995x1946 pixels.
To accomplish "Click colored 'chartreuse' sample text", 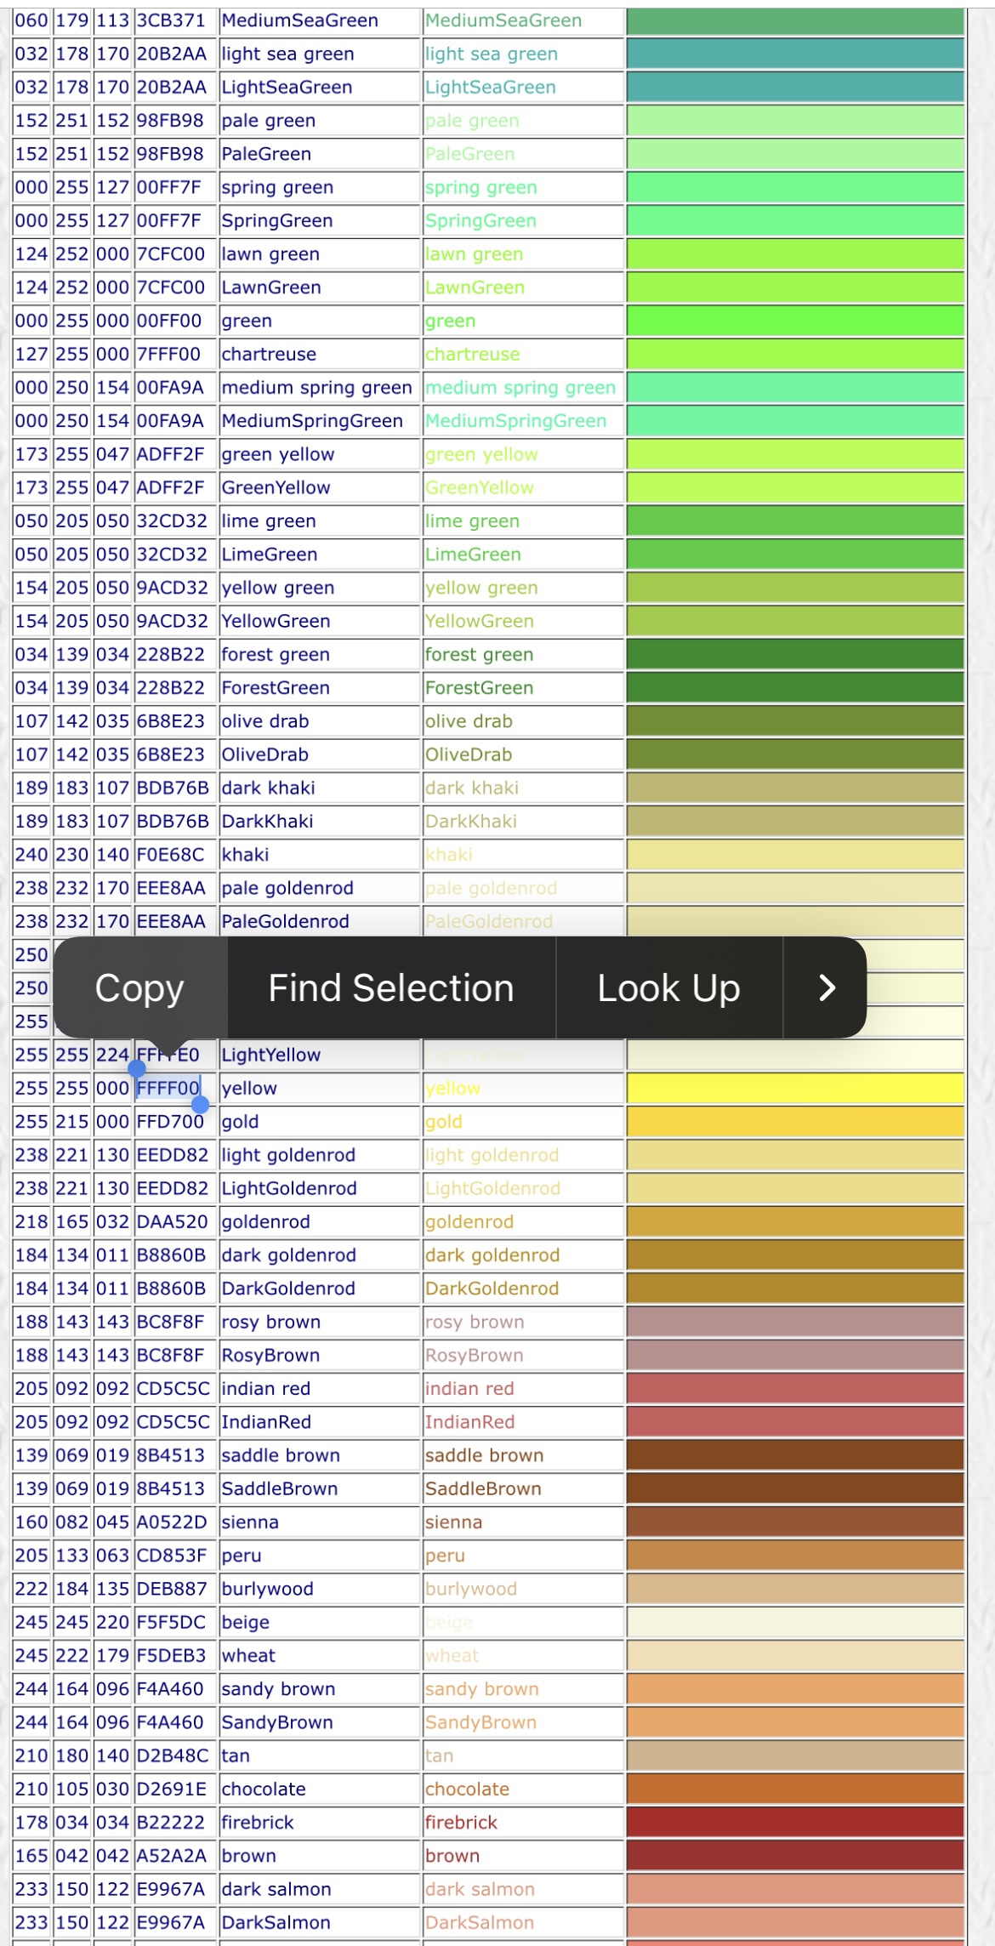I will coord(472,354).
